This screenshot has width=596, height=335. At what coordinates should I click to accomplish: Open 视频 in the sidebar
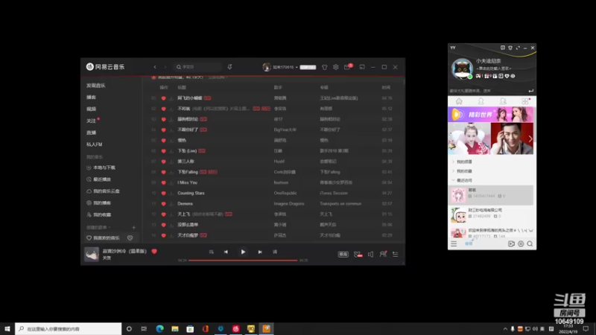[91, 109]
